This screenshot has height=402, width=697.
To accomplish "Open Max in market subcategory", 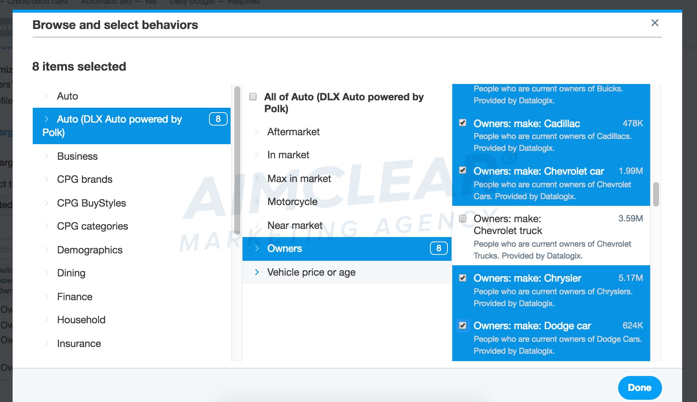I will (x=299, y=179).
